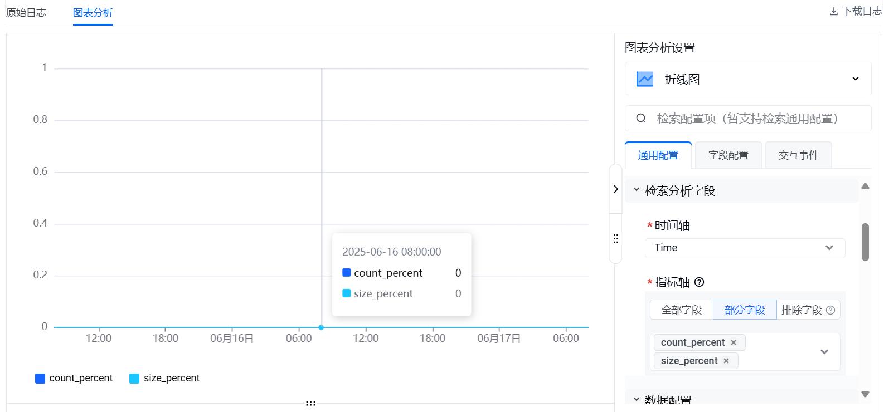Click the help icon beside 指标轴
Screen dimensions: 884x412
pos(700,282)
